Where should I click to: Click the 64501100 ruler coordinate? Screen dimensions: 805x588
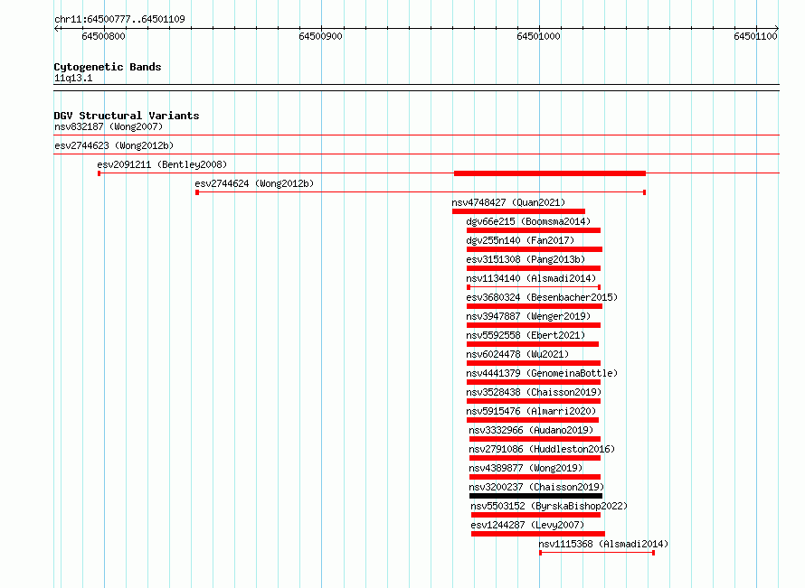click(755, 36)
